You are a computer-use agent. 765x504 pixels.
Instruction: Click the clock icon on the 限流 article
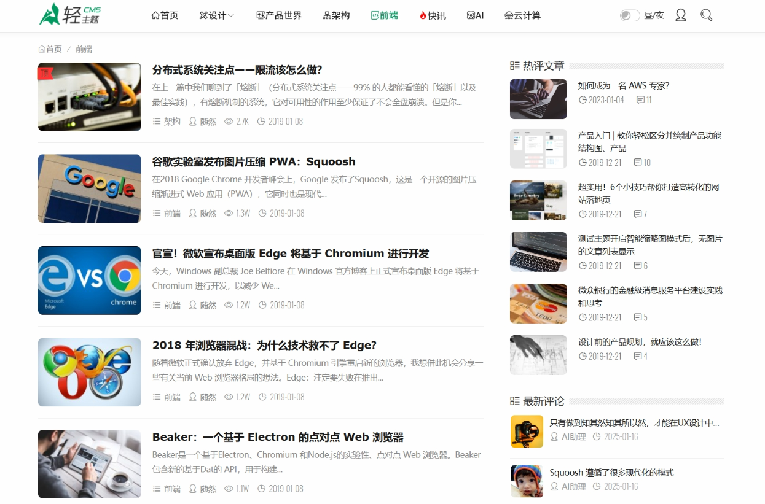(262, 121)
